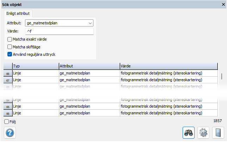Toggle Matcha skiftläge checkbox
The image size is (227, 144).
tap(10, 47)
